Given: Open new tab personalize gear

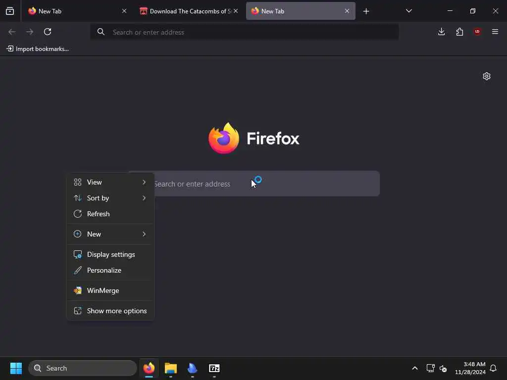Looking at the screenshot, I should 487,76.
